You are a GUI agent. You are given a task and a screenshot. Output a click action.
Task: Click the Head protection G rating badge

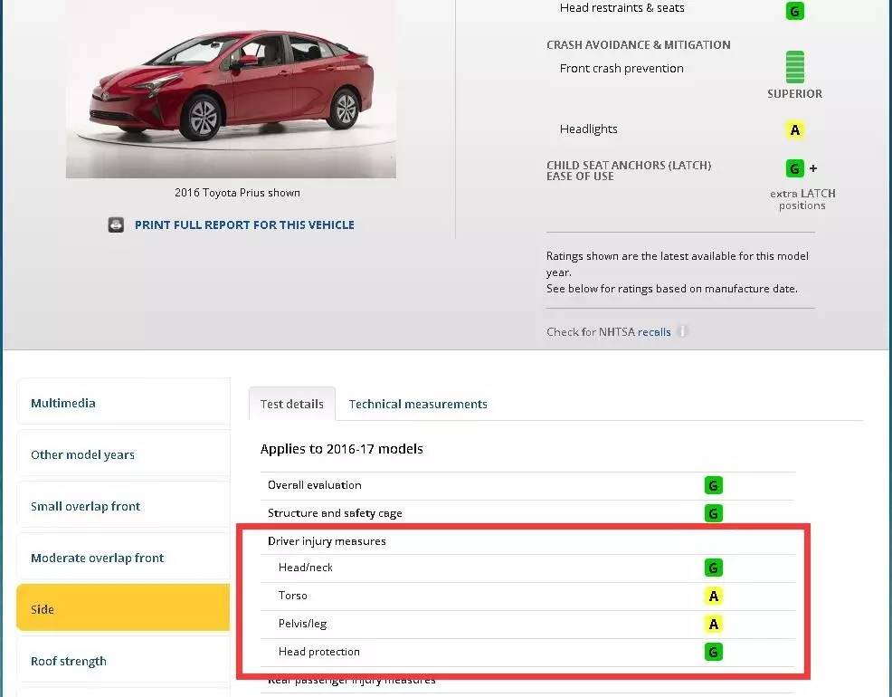713,652
